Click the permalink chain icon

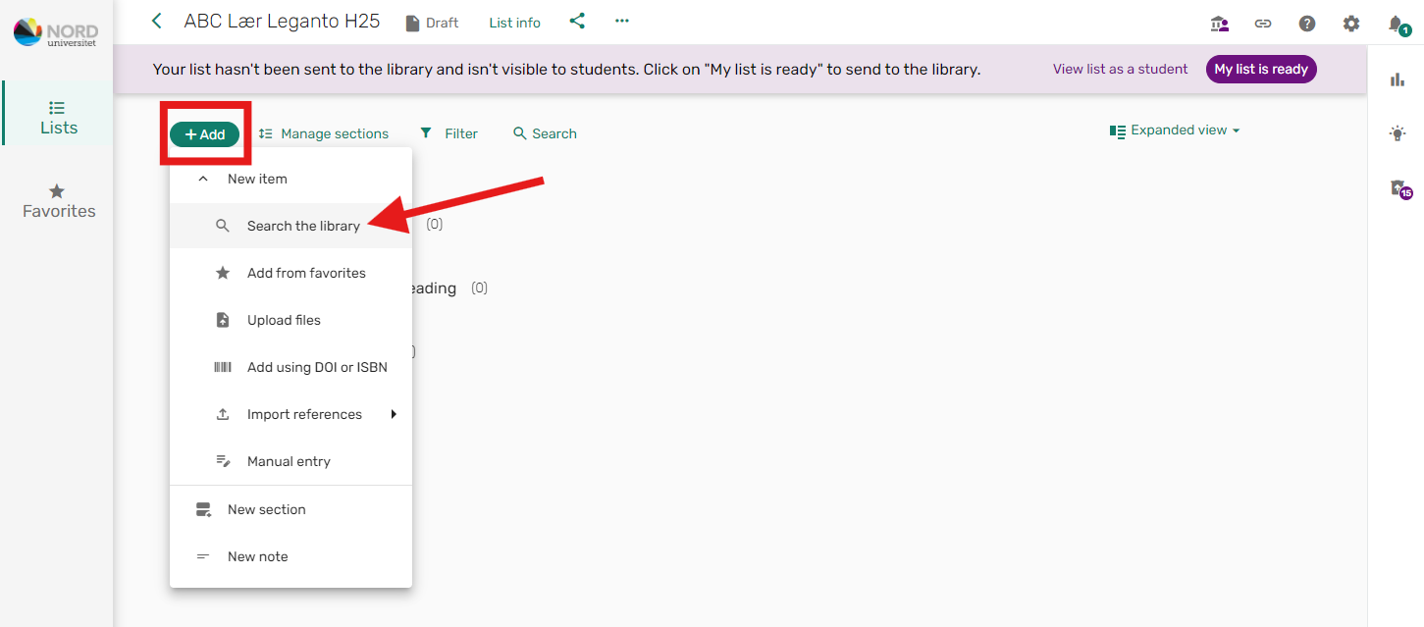(1263, 24)
